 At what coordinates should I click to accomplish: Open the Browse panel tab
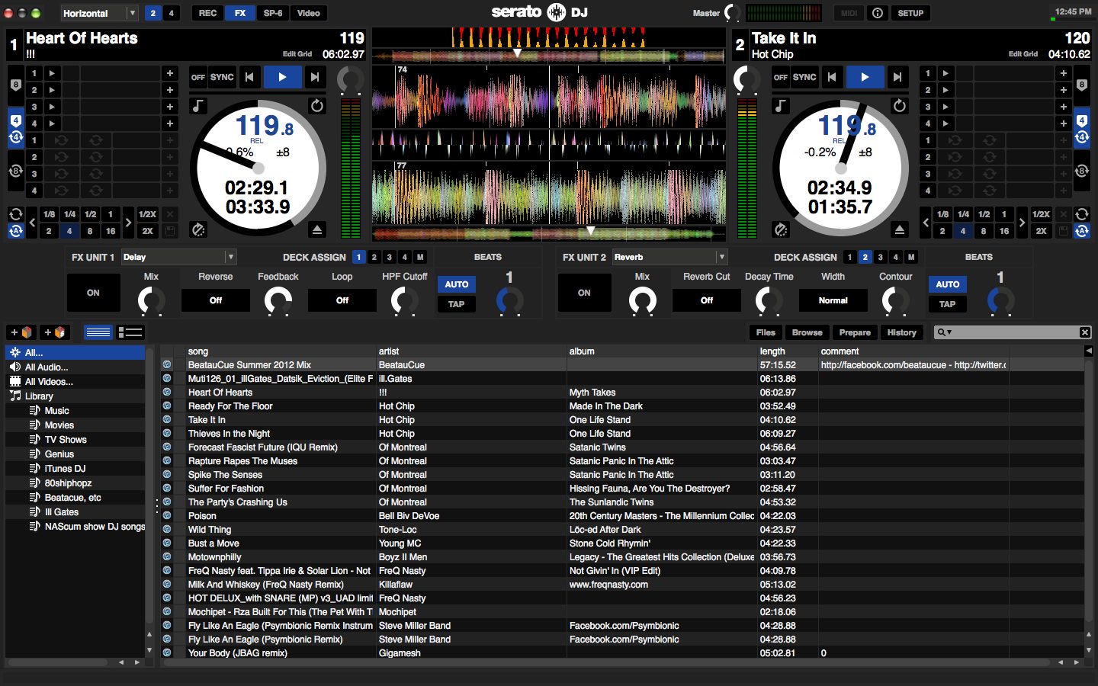[807, 332]
